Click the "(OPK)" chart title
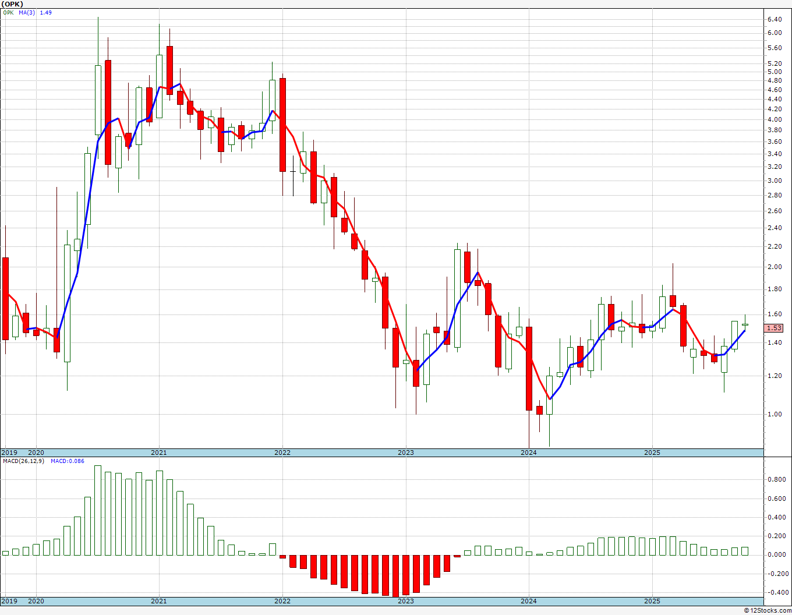Screen dimensions: 792x615 pos(12,4)
